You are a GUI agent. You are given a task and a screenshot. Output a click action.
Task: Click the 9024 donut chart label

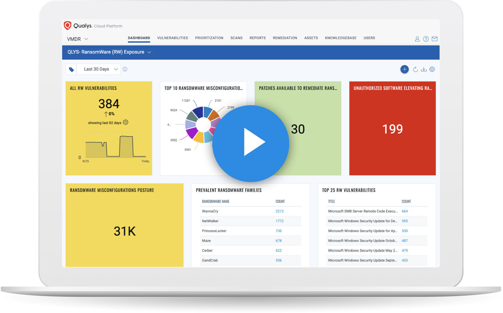(x=173, y=110)
